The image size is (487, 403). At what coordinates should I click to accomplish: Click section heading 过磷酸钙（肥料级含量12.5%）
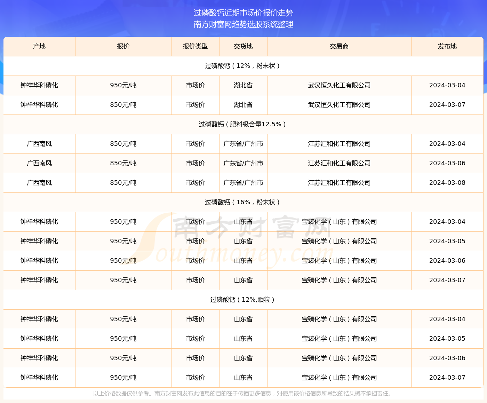pos(243,124)
